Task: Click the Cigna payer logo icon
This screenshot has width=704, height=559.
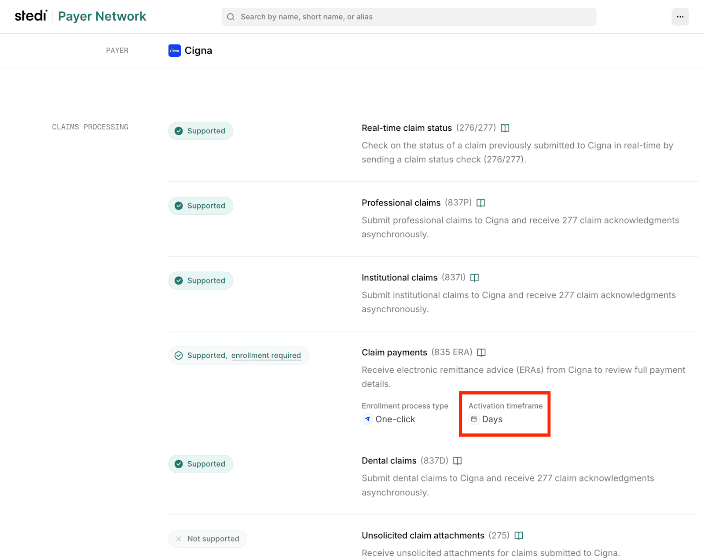Action: tap(175, 51)
